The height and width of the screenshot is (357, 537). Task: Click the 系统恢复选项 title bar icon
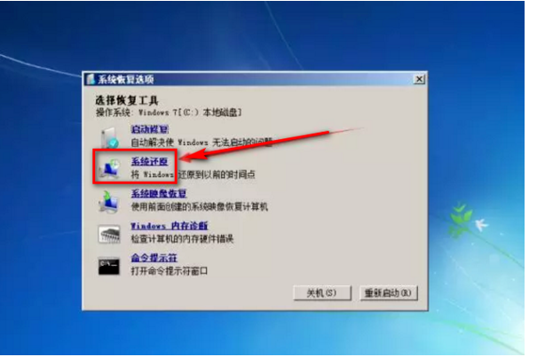[91, 80]
